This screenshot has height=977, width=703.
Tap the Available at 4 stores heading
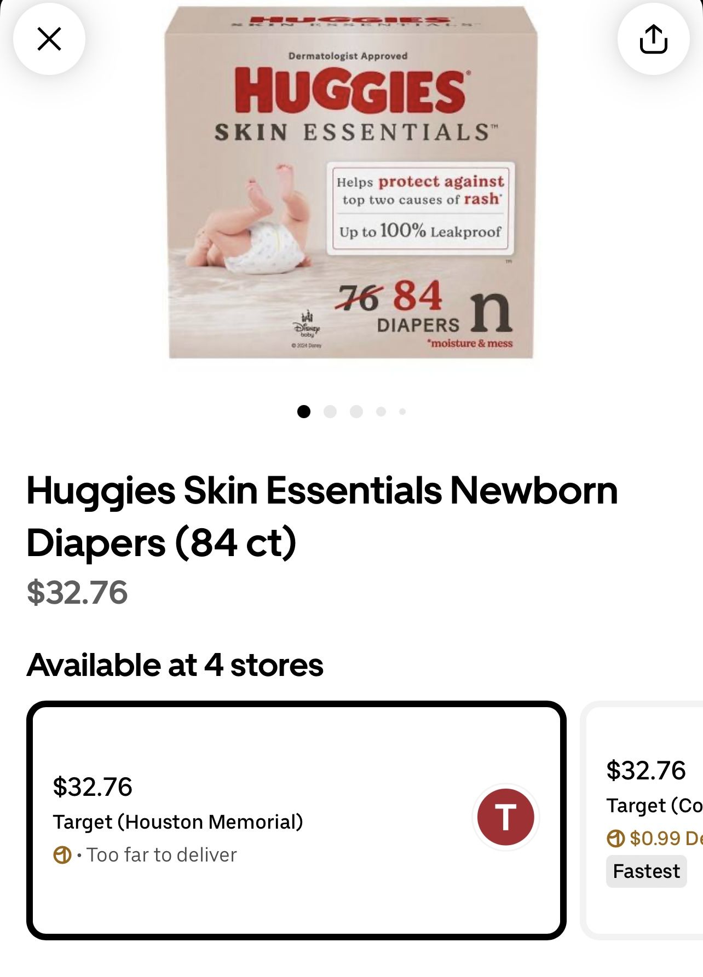(x=175, y=665)
